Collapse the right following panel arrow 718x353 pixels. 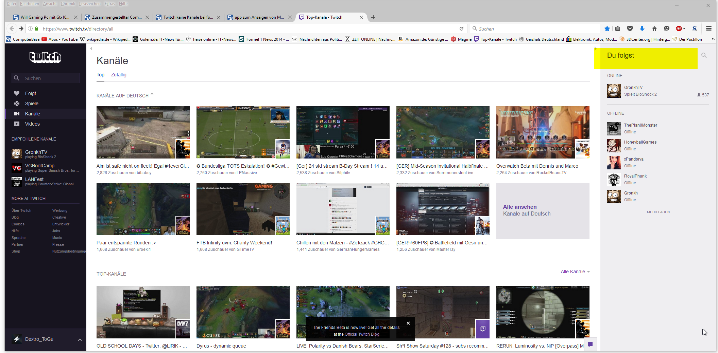595,49
